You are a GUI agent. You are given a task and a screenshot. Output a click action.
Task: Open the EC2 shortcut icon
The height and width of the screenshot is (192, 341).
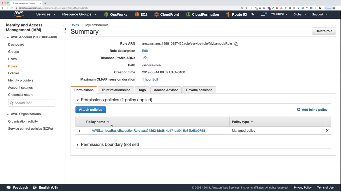[137, 14]
